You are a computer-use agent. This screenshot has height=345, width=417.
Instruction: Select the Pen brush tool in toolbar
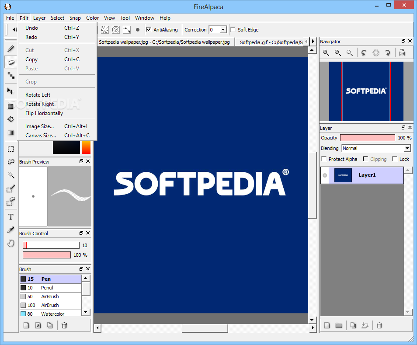click(10, 49)
